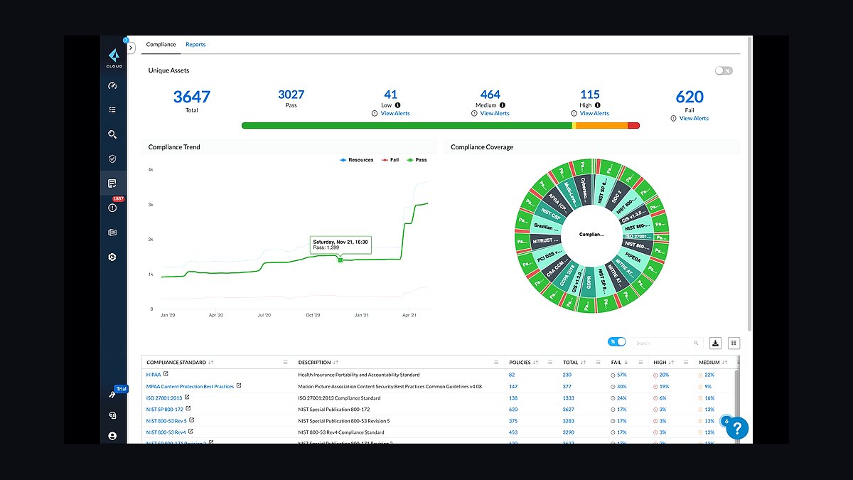Viewport: 853px width, 480px height.
Task: Open the help question mark bubble
Action: (737, 428)
